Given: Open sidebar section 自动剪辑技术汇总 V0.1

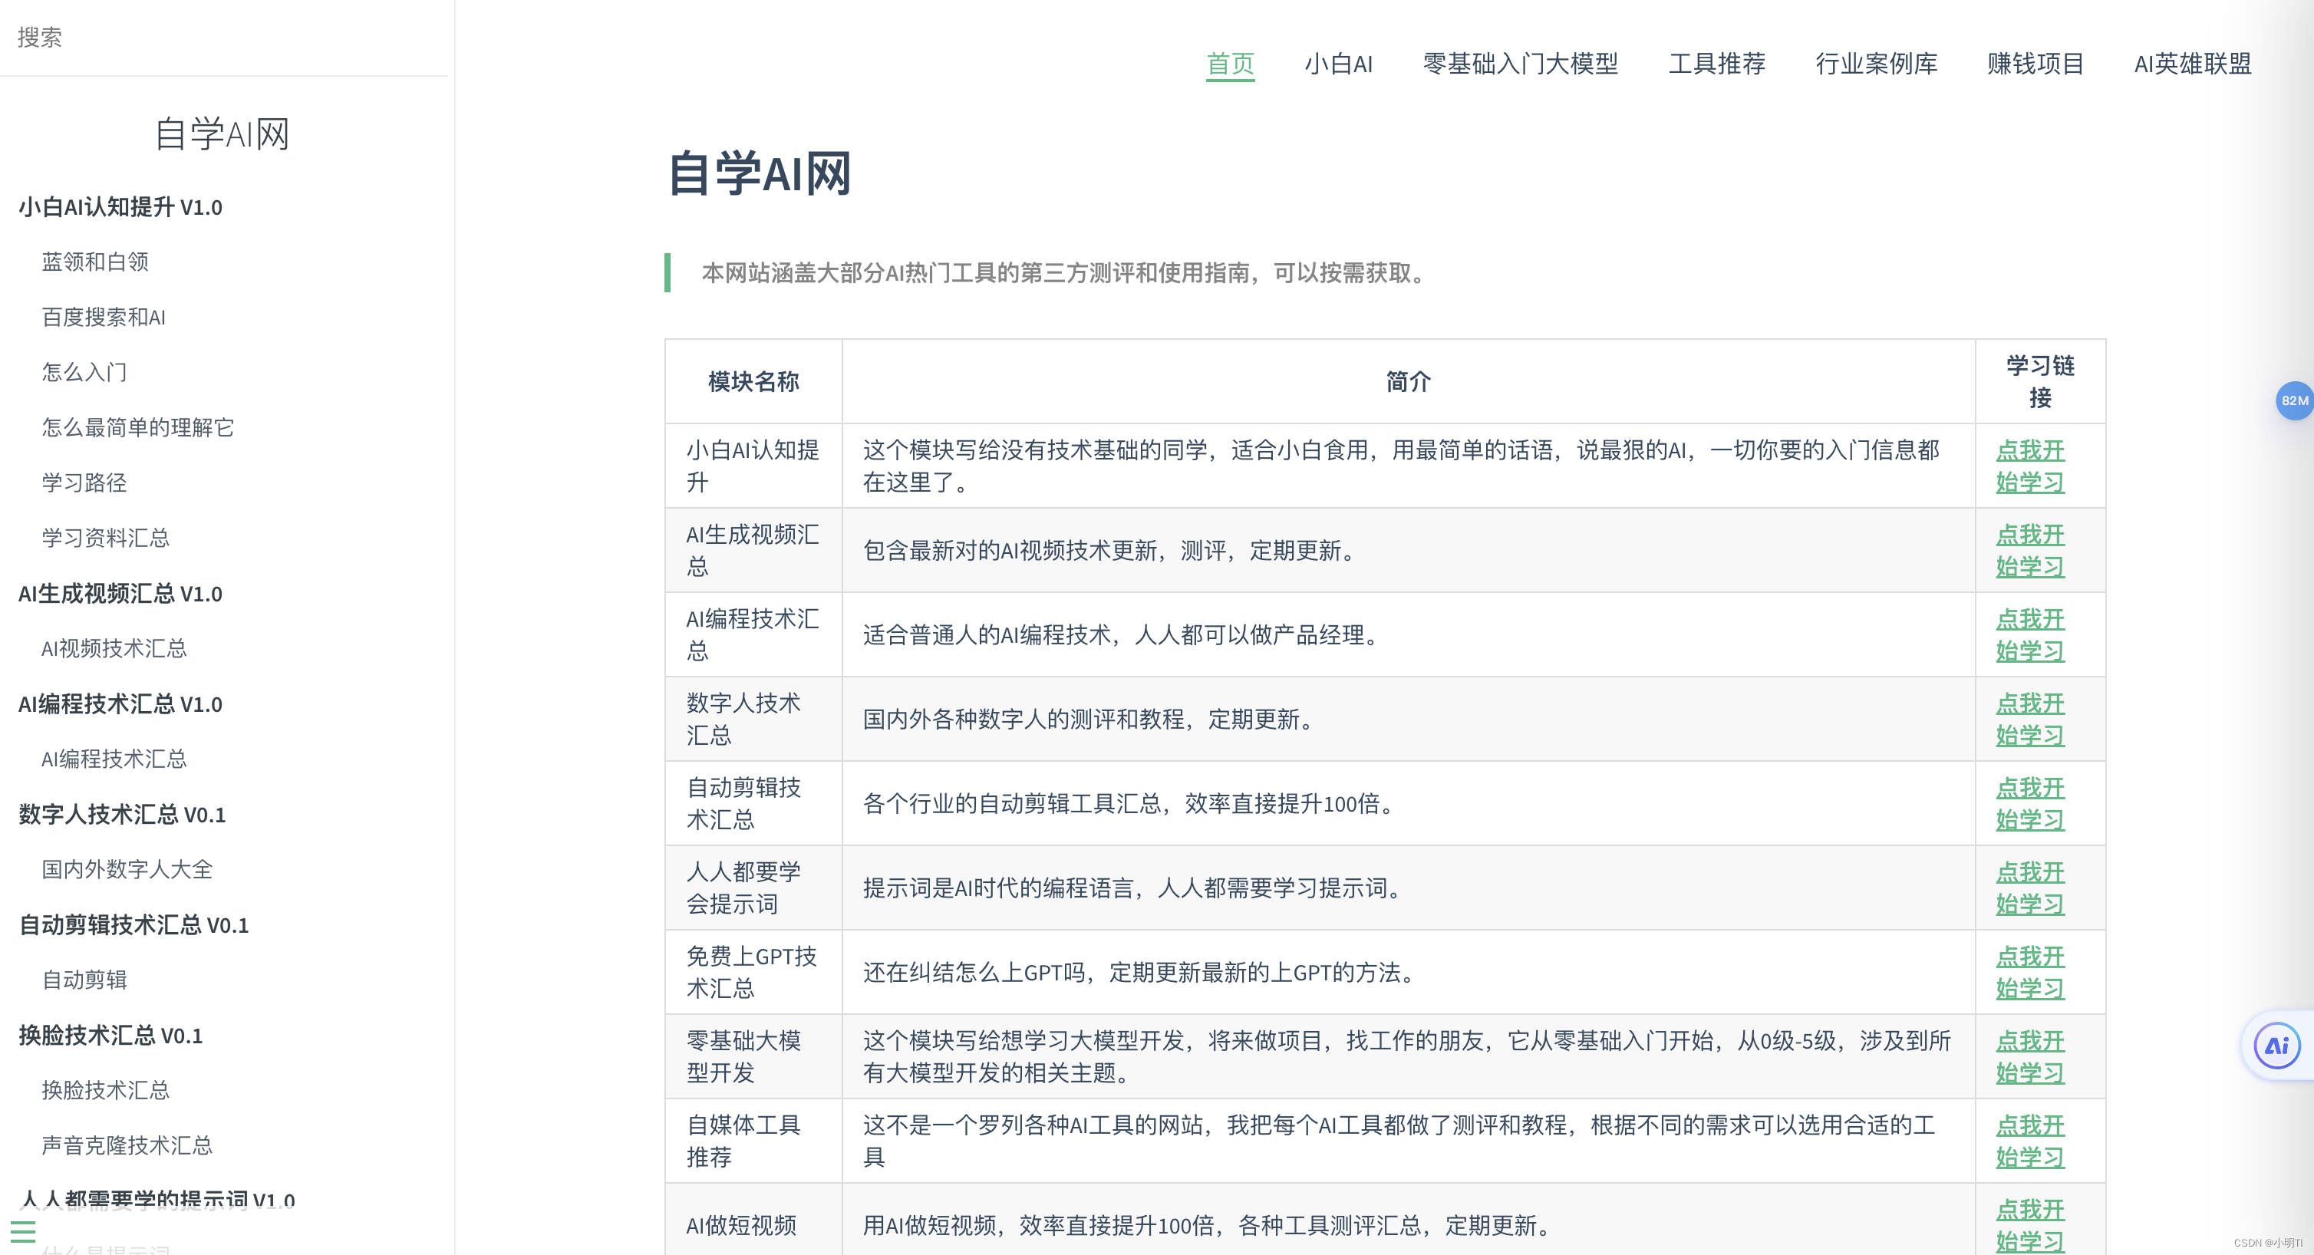Looking at the screenshot, I should (x=133, y=924).
